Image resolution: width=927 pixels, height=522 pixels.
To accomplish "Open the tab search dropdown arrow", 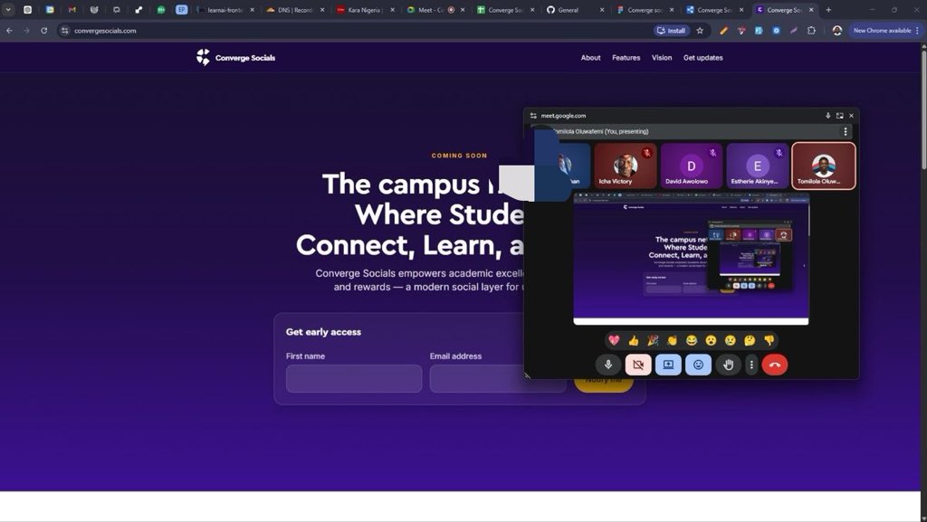I will pos(8,9).
